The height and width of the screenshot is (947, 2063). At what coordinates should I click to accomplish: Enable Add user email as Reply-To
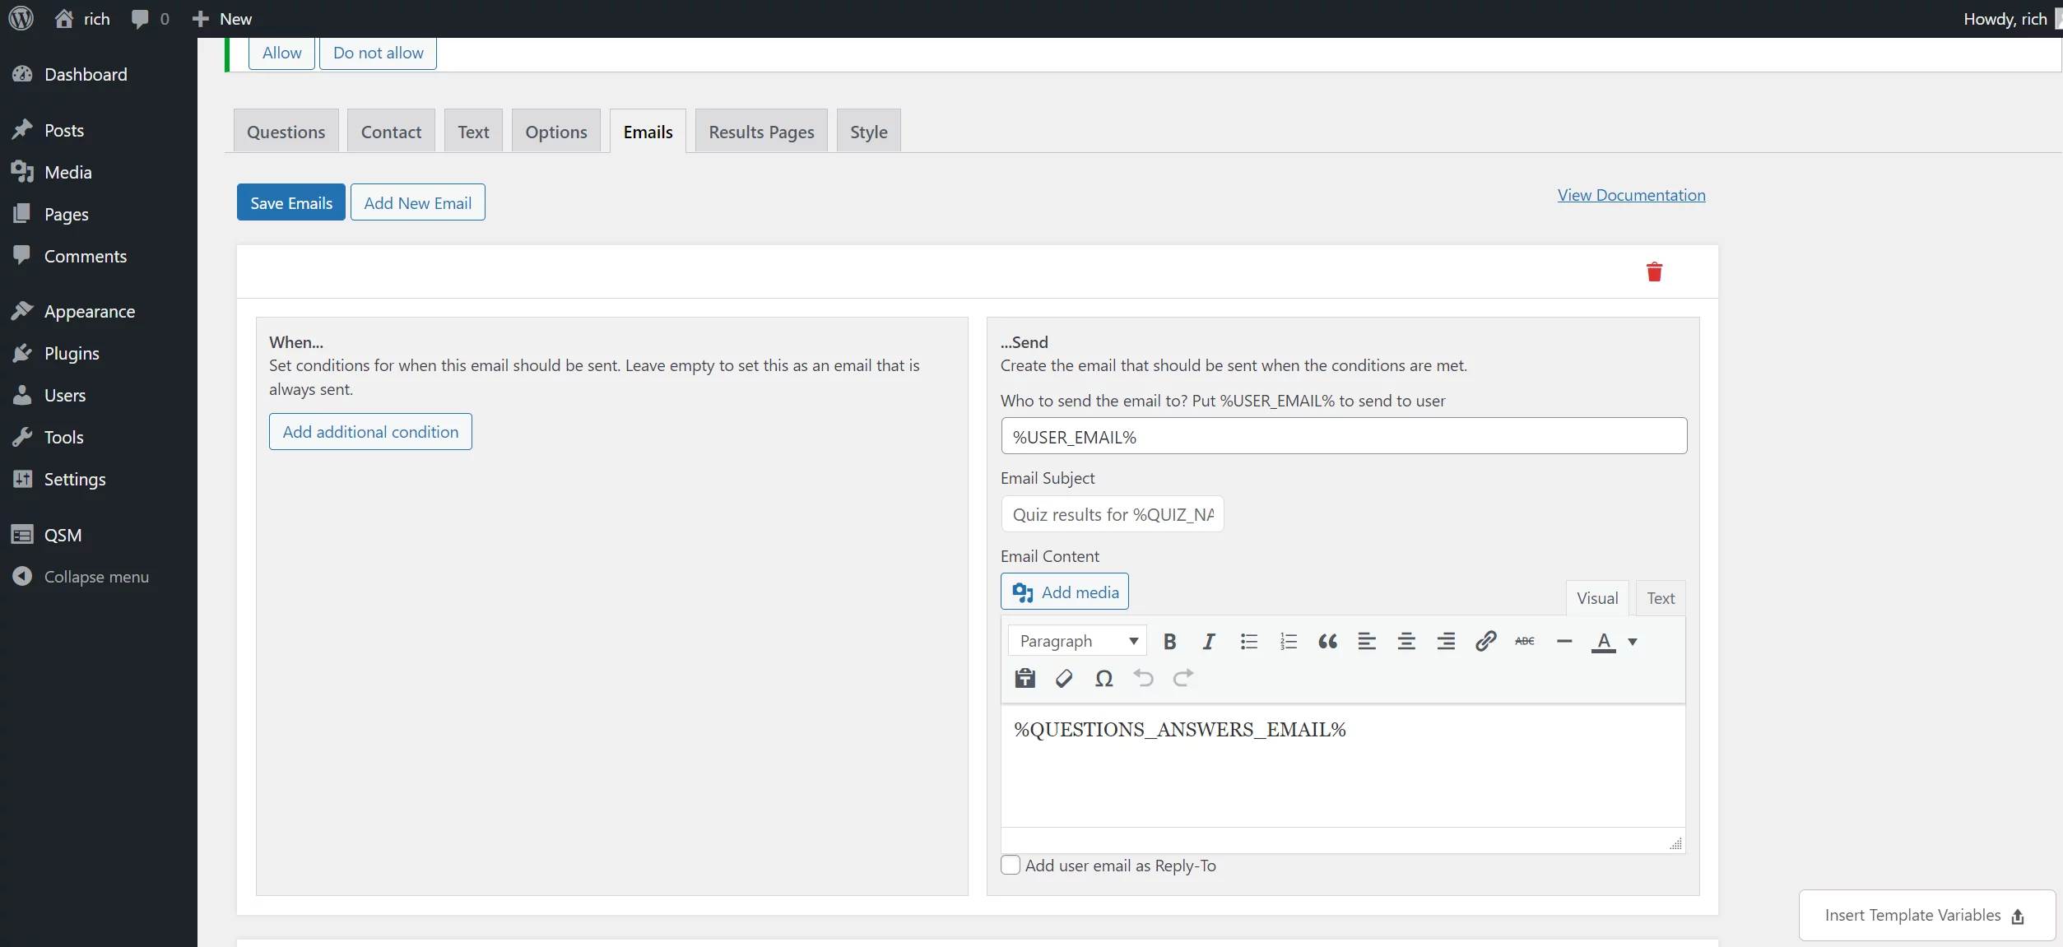(1011, 866)
